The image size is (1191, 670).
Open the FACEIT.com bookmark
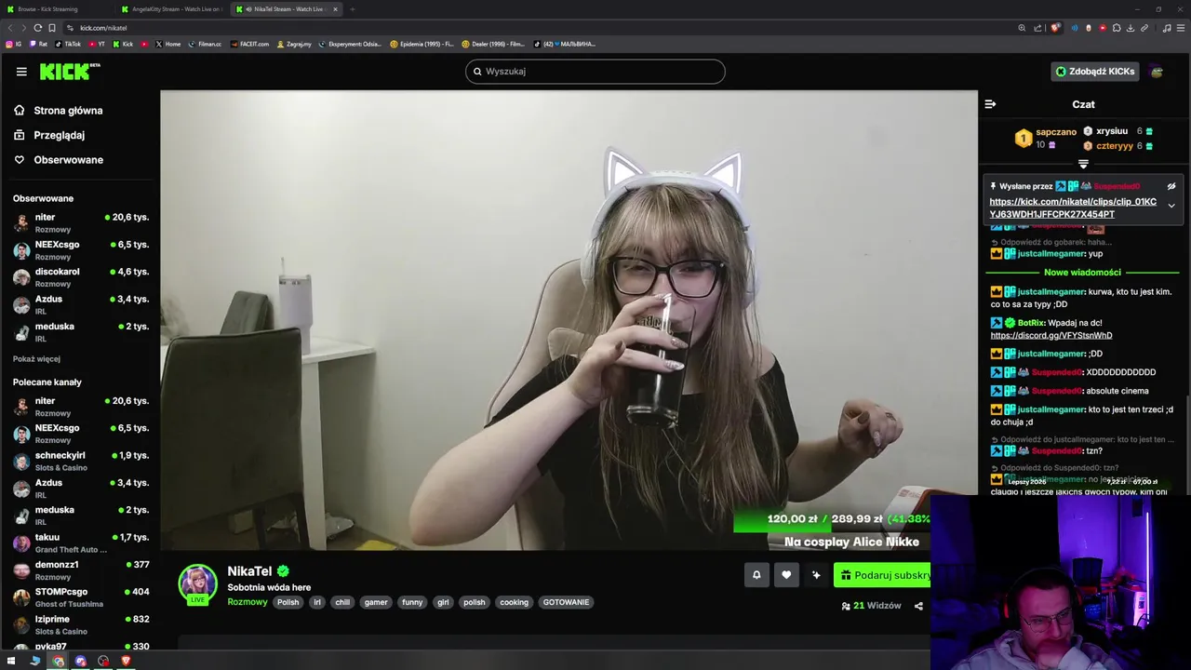248,44
